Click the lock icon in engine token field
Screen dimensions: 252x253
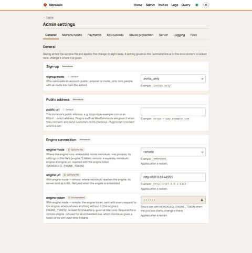point(202,200)
